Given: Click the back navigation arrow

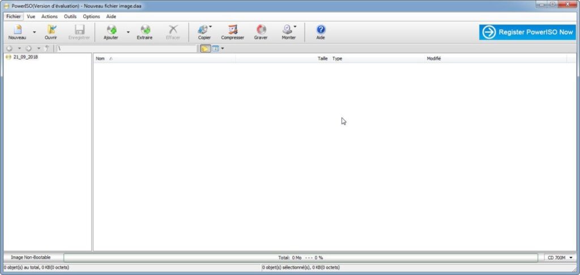Looking at the screenshot, I should point(10,49).
